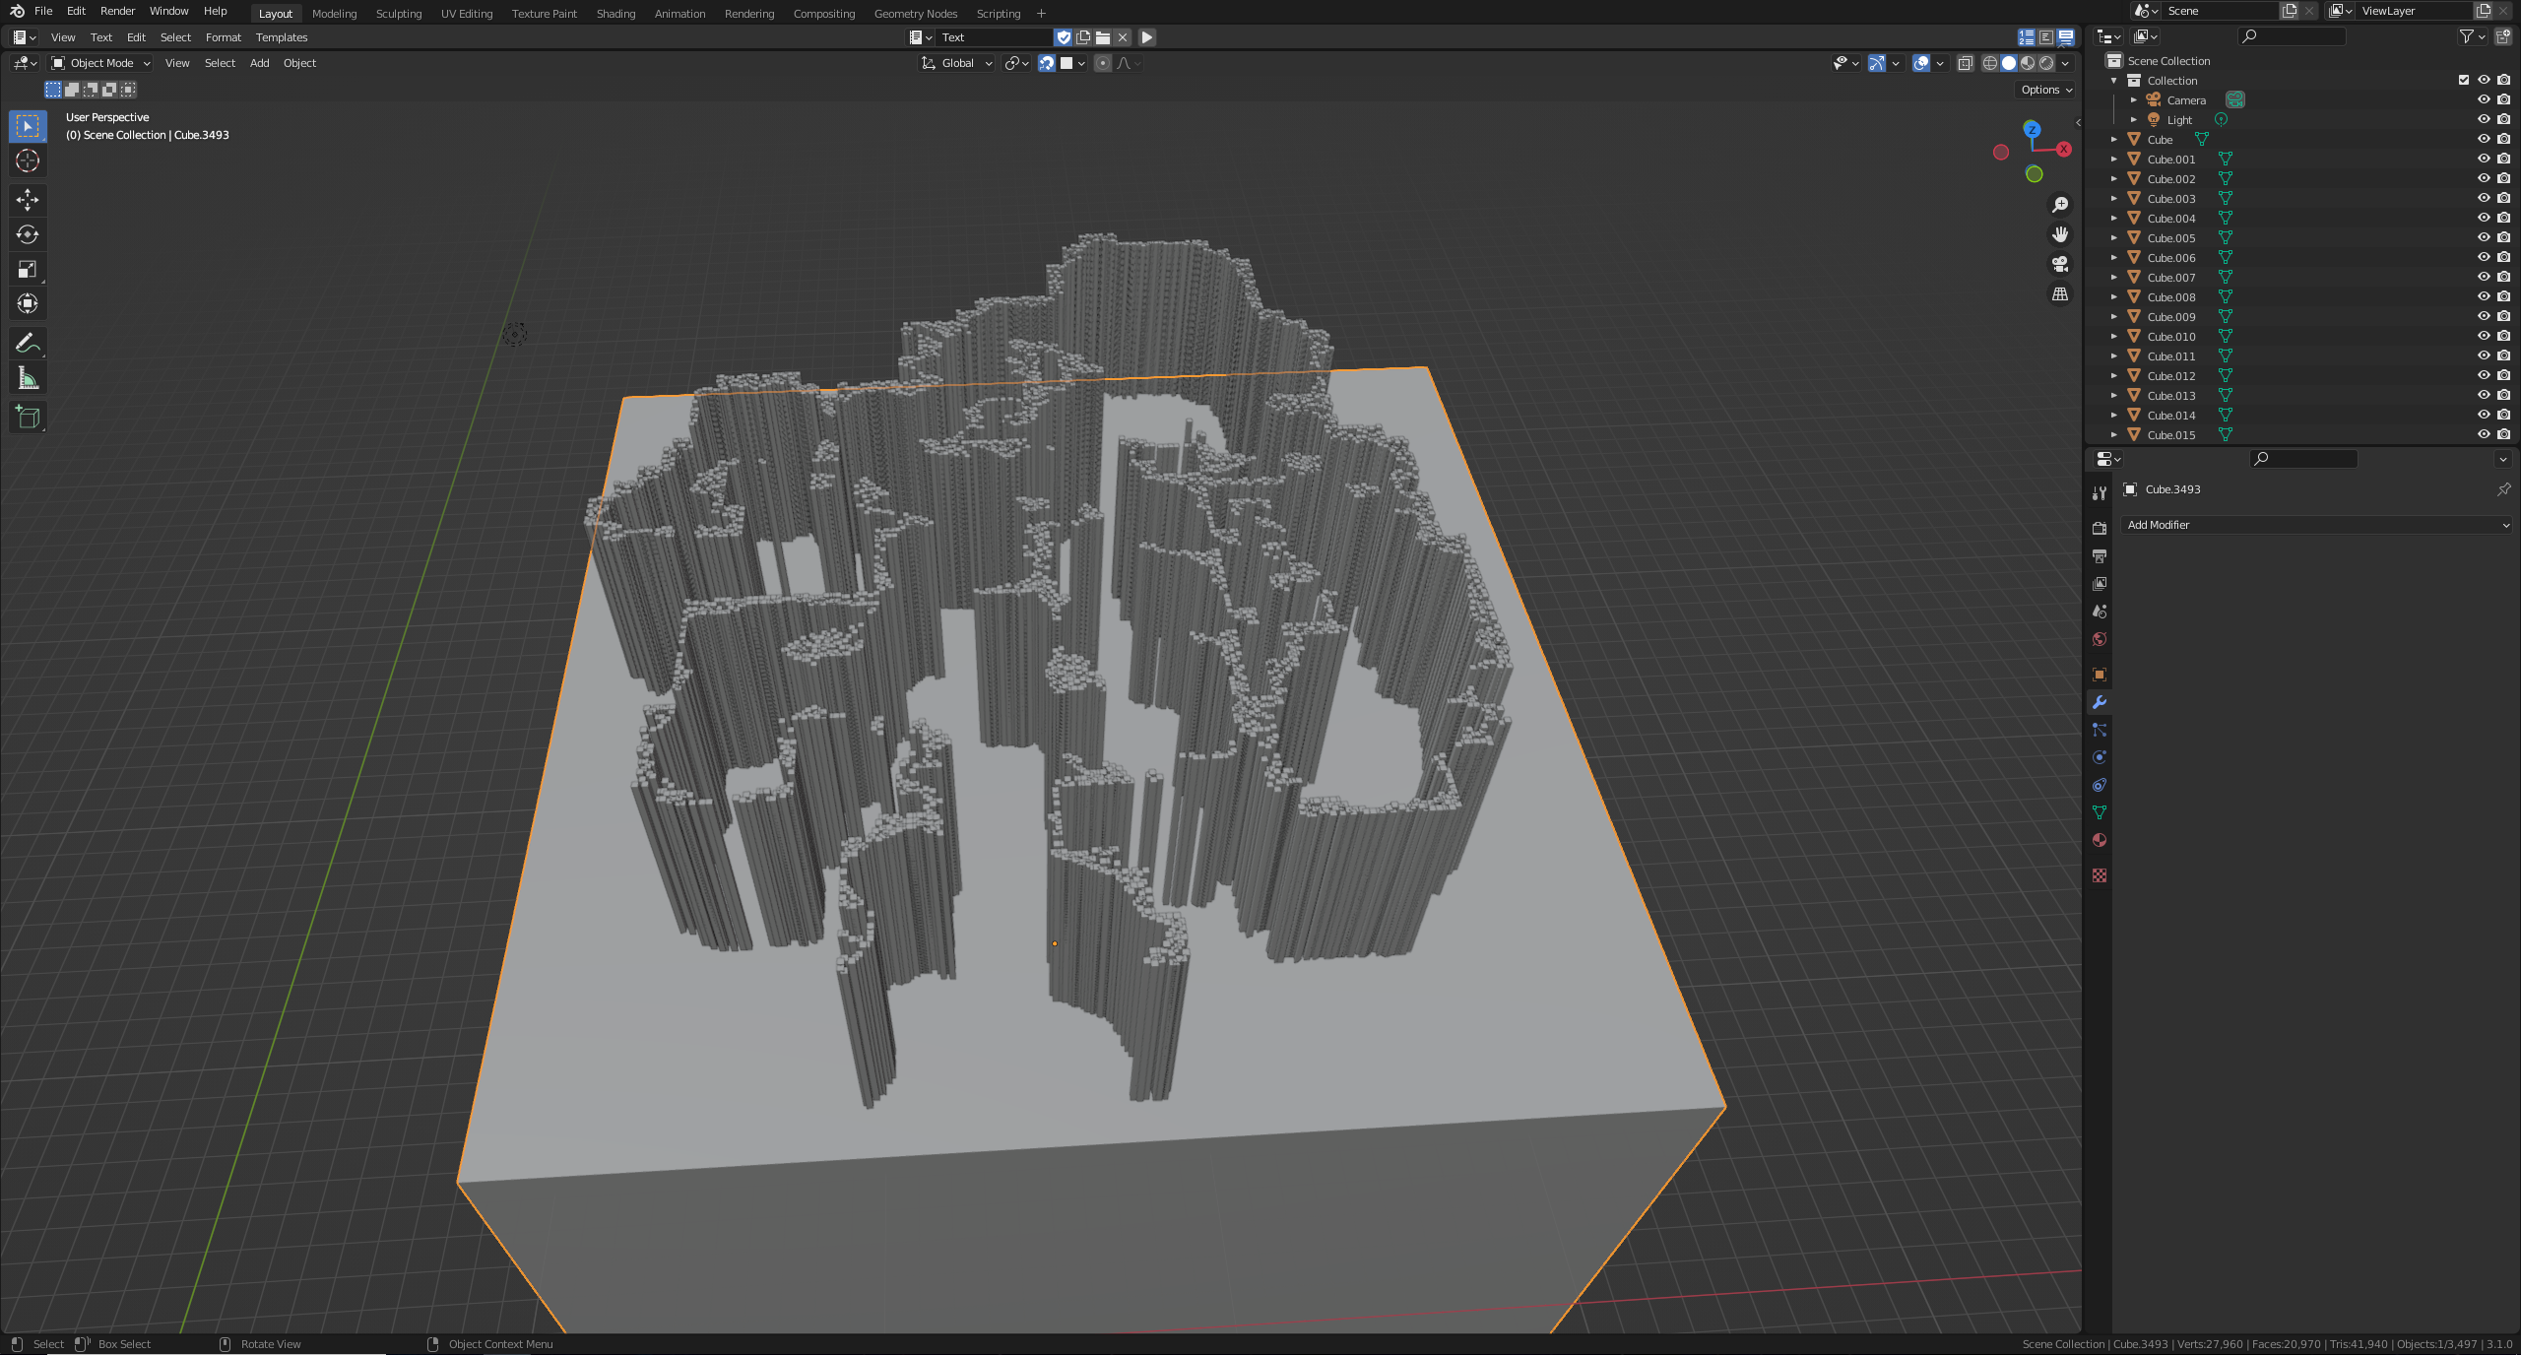Open the Object Mode dropdown
The image size is (2521, 1355).
[101, 63]
